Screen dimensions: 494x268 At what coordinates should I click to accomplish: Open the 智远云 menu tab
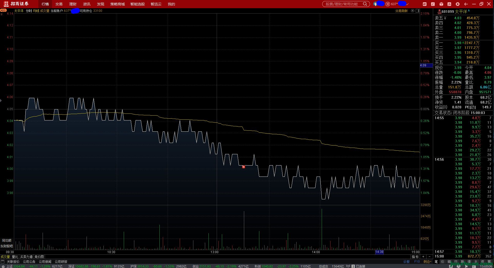point(156,4)
